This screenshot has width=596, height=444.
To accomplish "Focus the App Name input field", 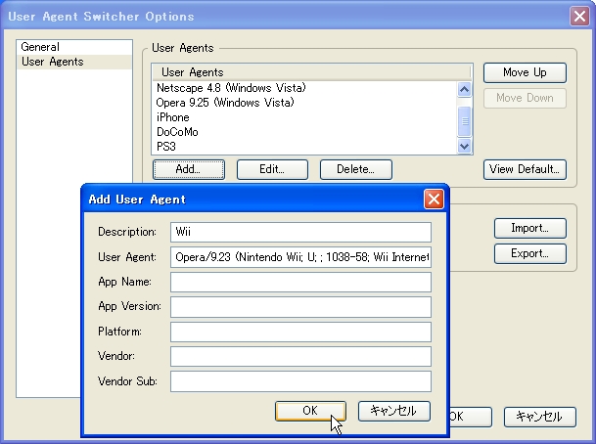I will point(300,283).
